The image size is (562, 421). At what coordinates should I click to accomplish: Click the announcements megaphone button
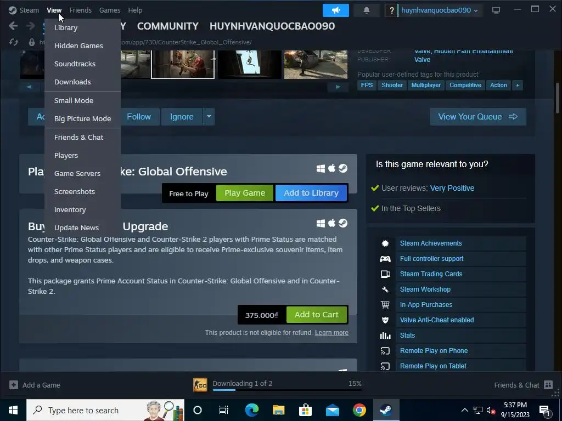pos(335,10)
